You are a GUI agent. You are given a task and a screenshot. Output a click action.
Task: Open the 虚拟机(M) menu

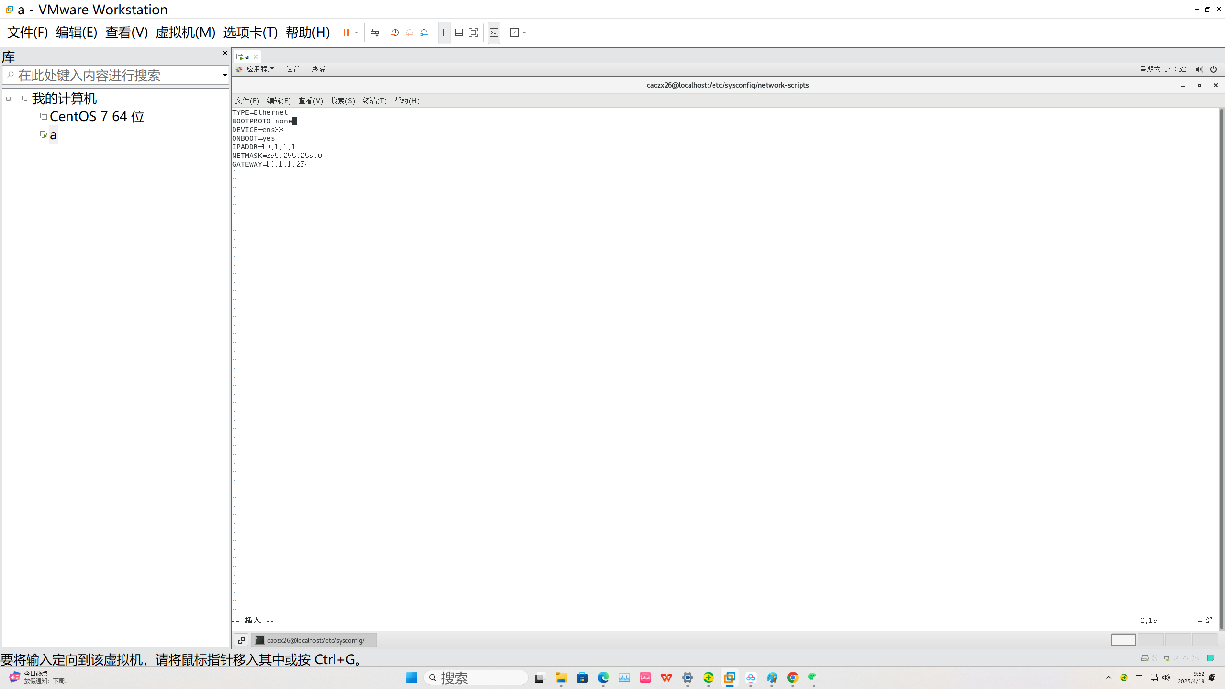pos(185,33)
